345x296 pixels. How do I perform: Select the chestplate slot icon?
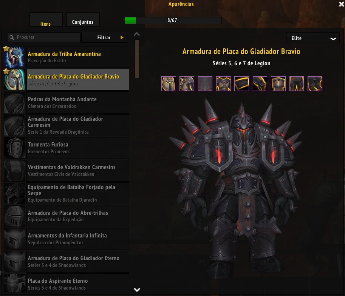click(223, 83)
